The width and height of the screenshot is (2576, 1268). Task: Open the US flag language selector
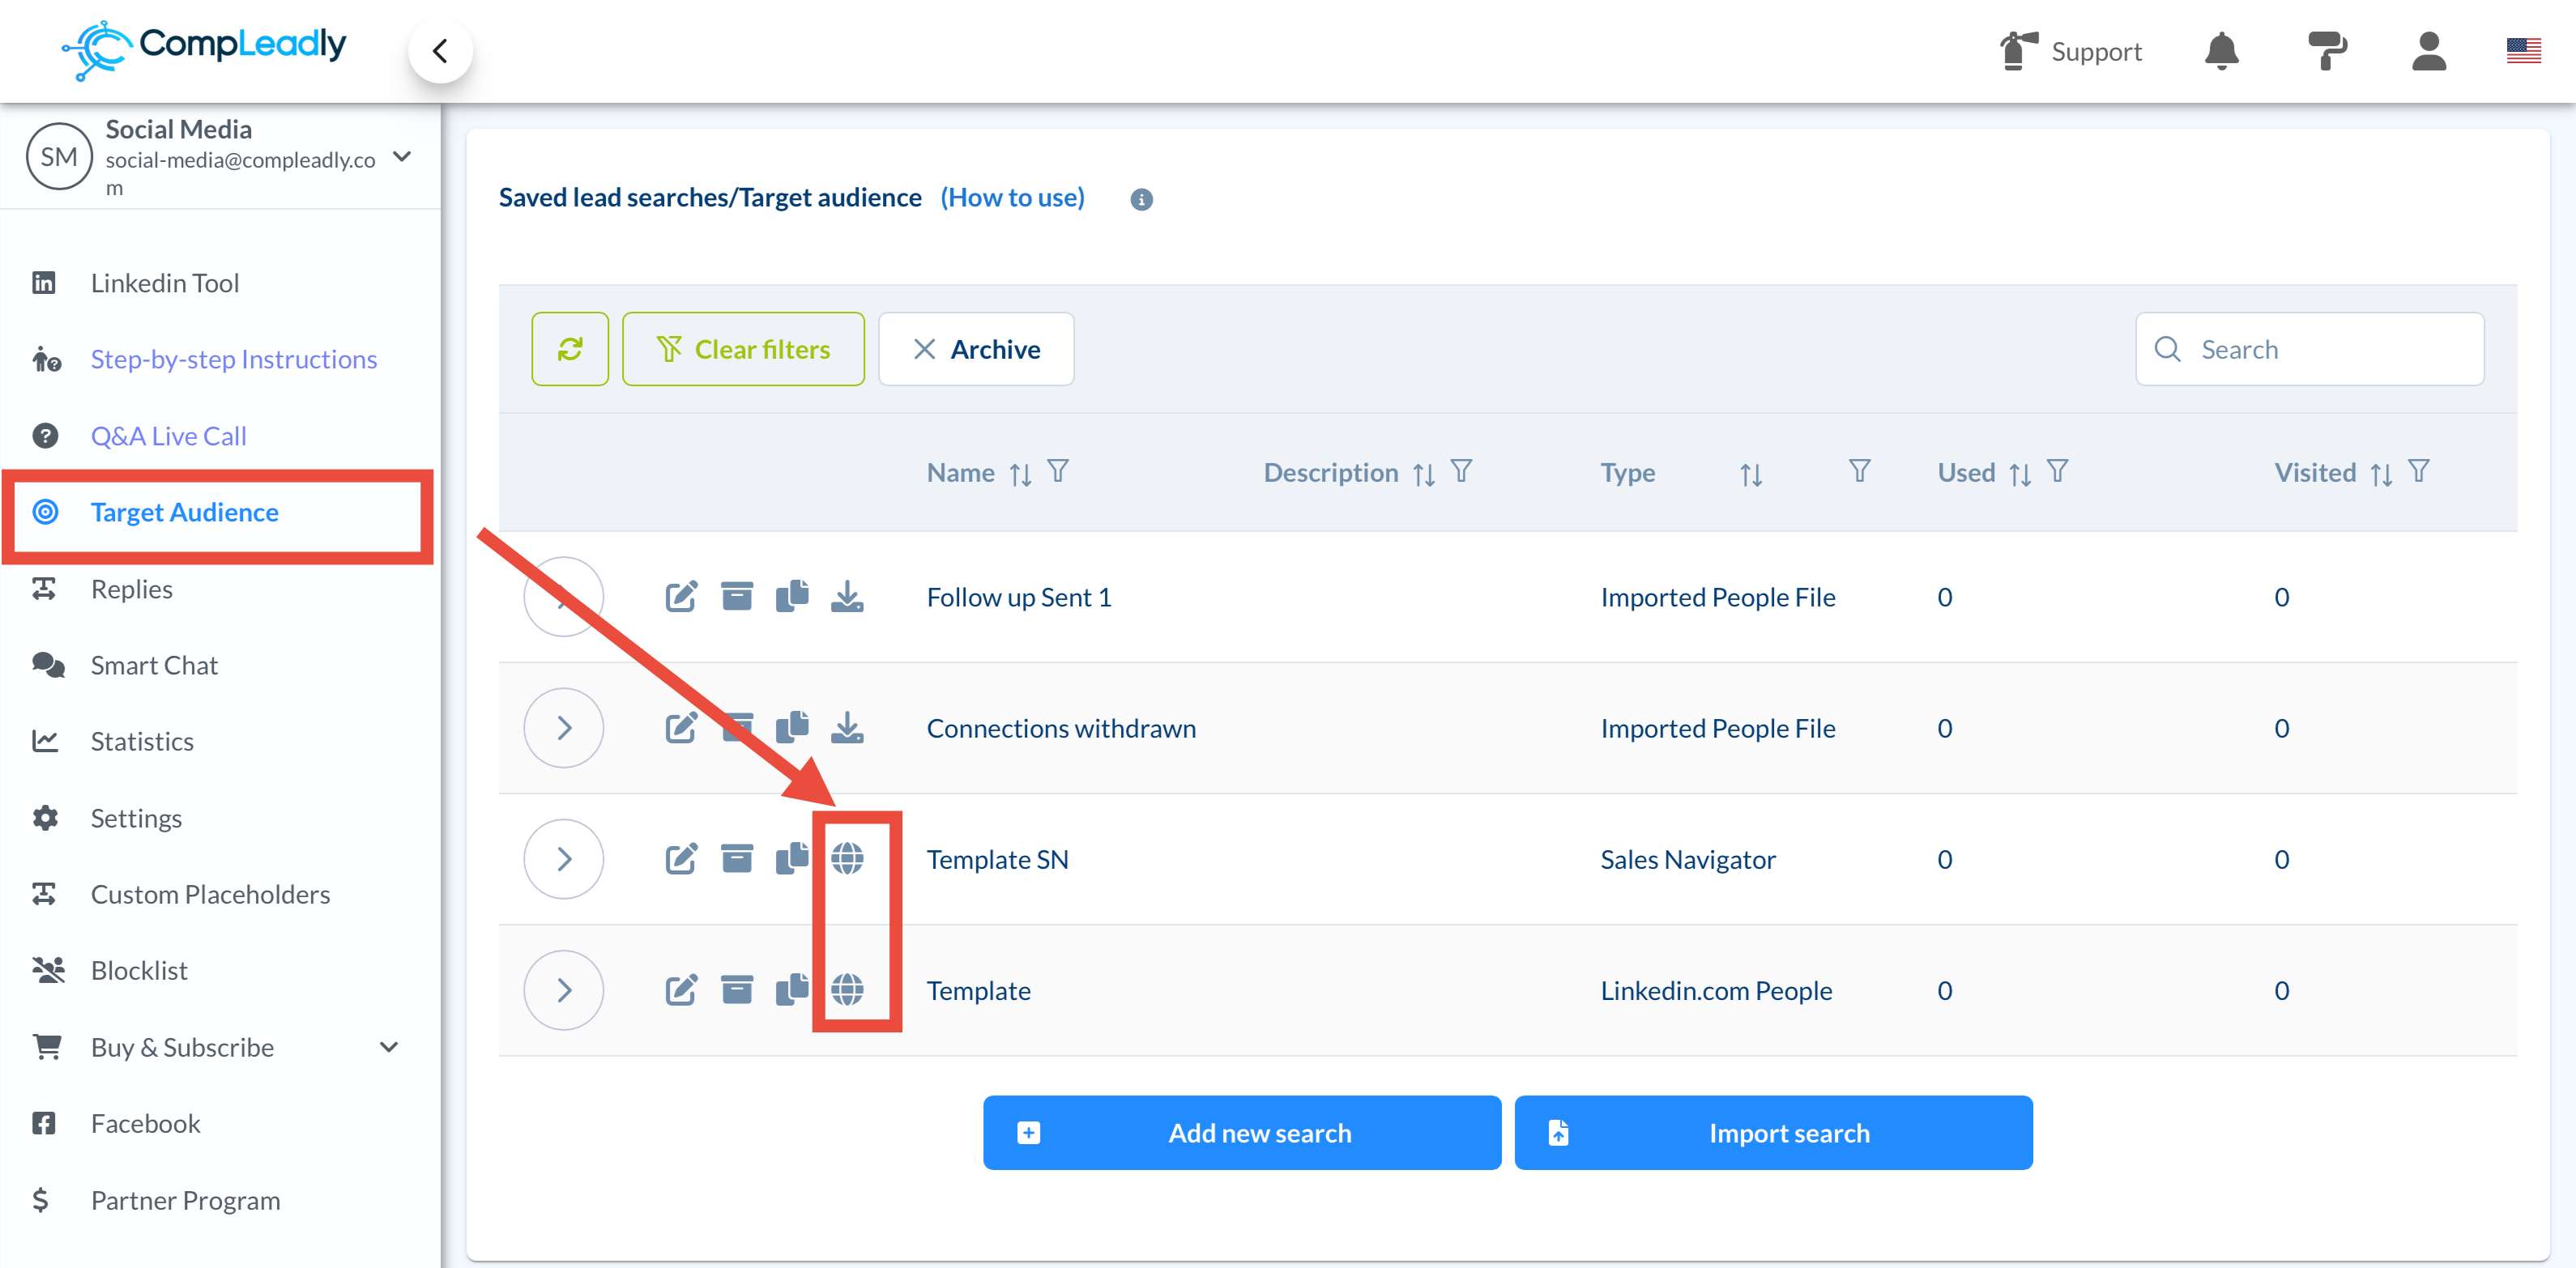[x=2523, y=50]
